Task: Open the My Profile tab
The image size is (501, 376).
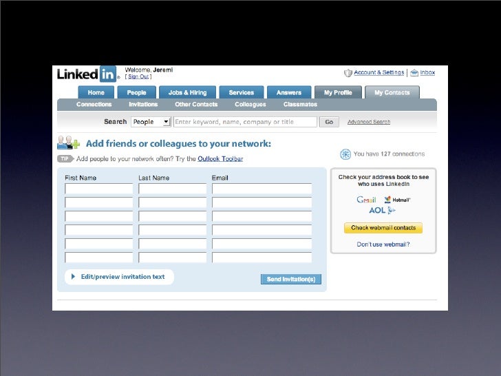Action: coord(338,92)
